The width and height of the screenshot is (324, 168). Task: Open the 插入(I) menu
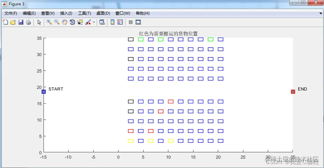(x=66, y=13)
